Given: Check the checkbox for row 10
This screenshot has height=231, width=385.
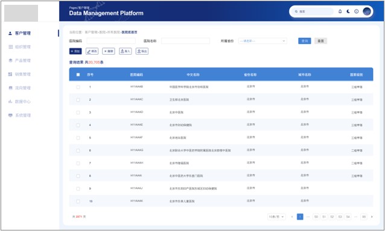Looking at the screenshot, I should 78,202.
